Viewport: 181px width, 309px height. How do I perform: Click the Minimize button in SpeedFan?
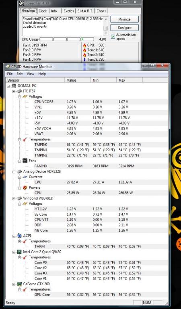point(124,19)
